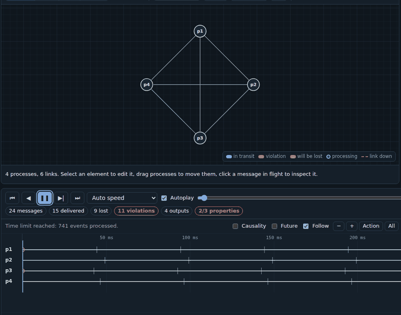Viewport: 401px width, 315px height.
Task: Click the p1 timeline row label
Action: pyautogui.click(x=9, y=249)
